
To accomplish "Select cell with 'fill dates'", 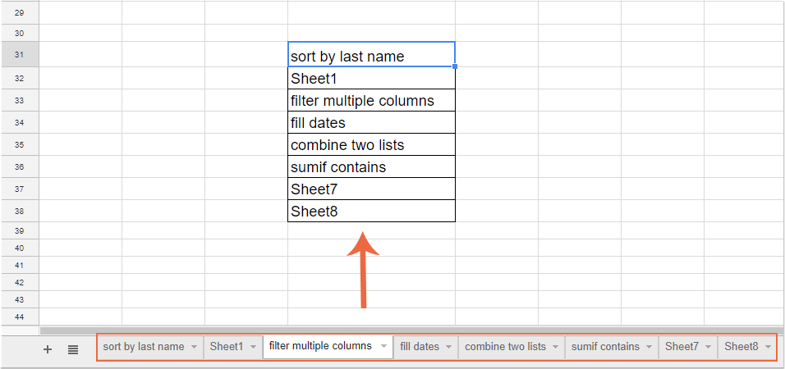I will click(371, 122).
